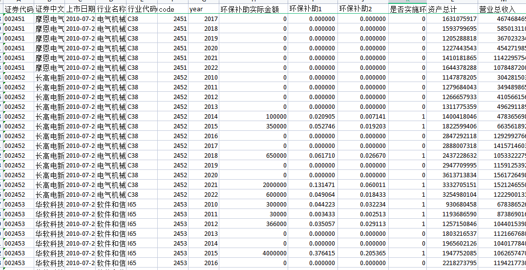Click subsidy amount cell 300000
The width and height of the screenshot is (526, 270).
coord(253,204)
